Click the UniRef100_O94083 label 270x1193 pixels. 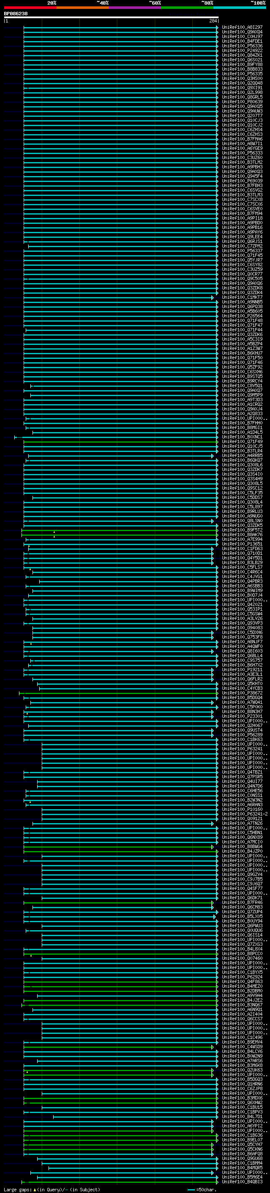[x=242, y=628]
